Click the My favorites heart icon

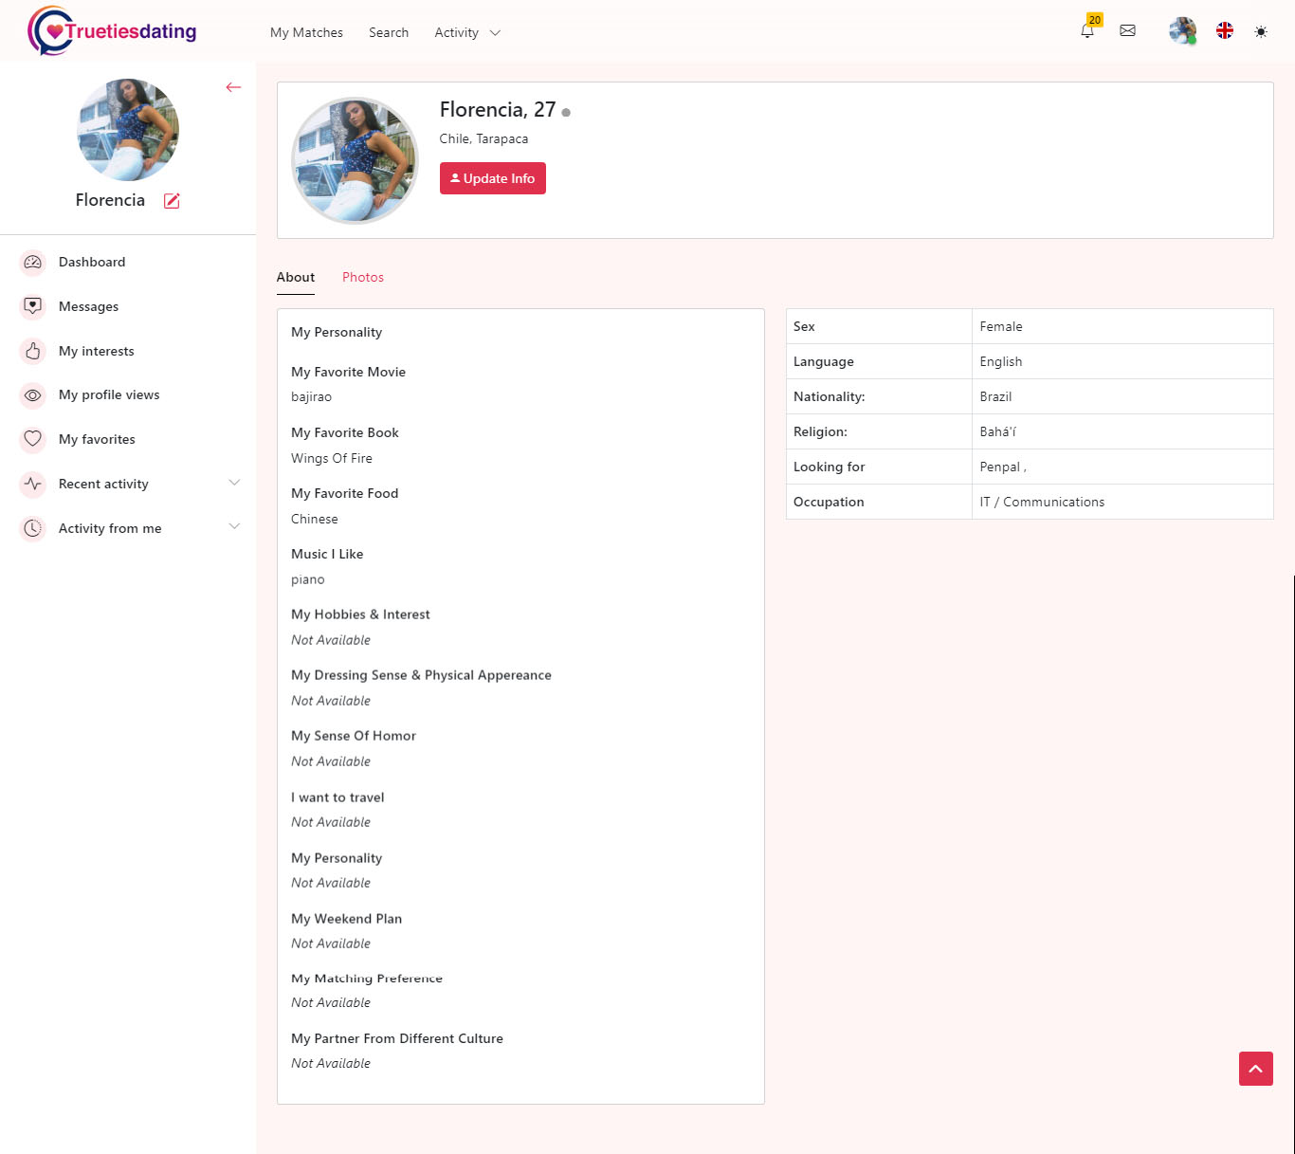click(33, 439)
